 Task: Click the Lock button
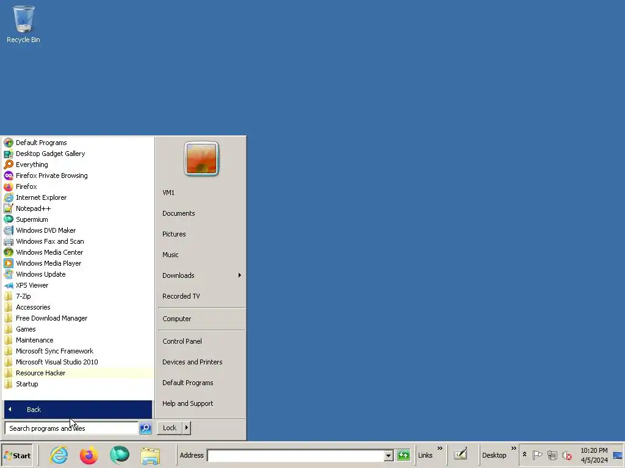point(170,428)
